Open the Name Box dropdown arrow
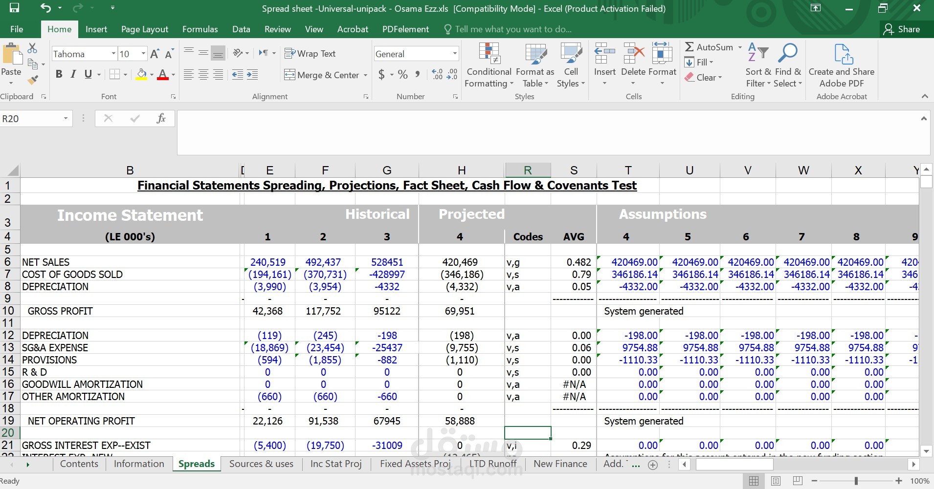934x489 pixels. pyautogui.click(x=66, y=119)
